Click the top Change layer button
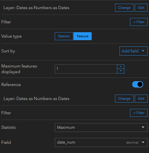 tap(124, 8)
